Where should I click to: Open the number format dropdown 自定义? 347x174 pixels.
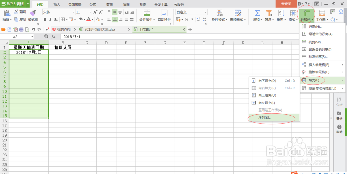191,12
